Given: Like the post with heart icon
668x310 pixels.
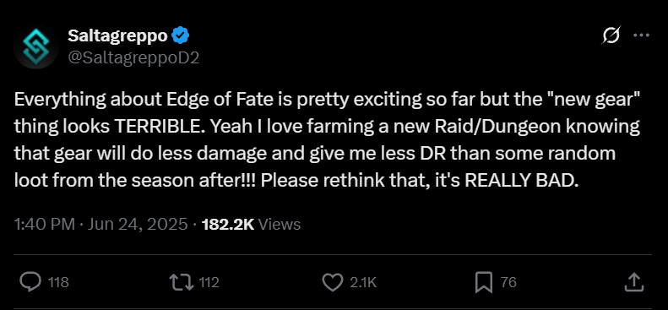Looking at the screenshot, I should tap(332, 282).
